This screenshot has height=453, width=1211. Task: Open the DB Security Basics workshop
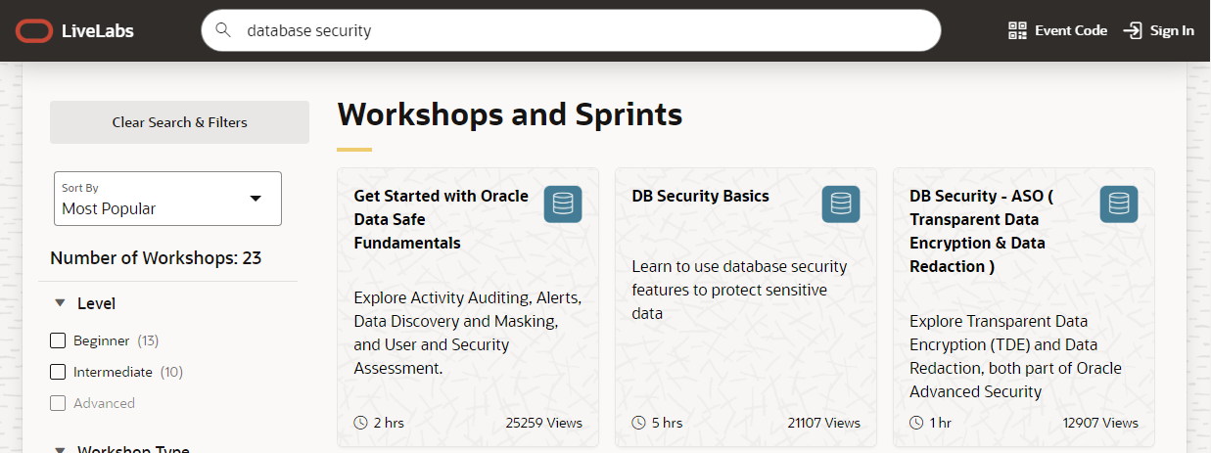[701, 196]
